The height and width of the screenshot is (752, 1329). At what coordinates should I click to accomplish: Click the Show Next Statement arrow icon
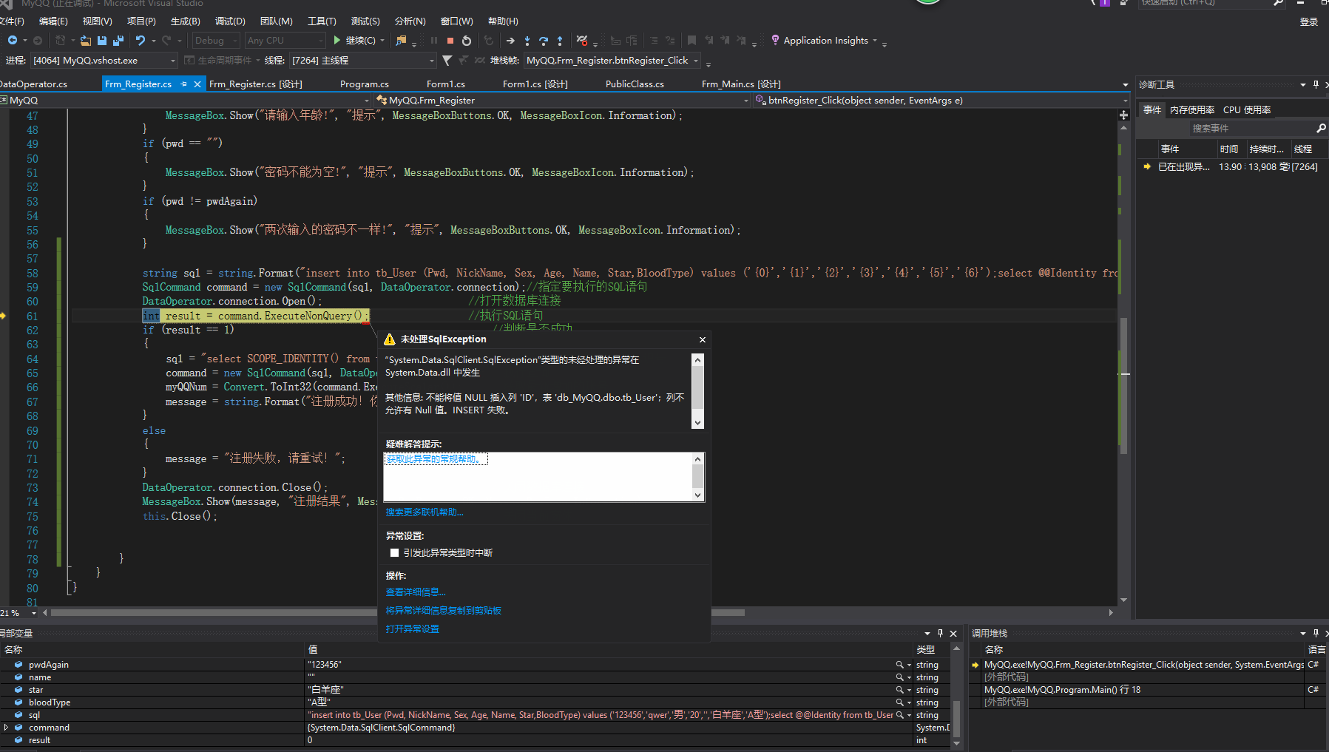[x=510, y=41]
